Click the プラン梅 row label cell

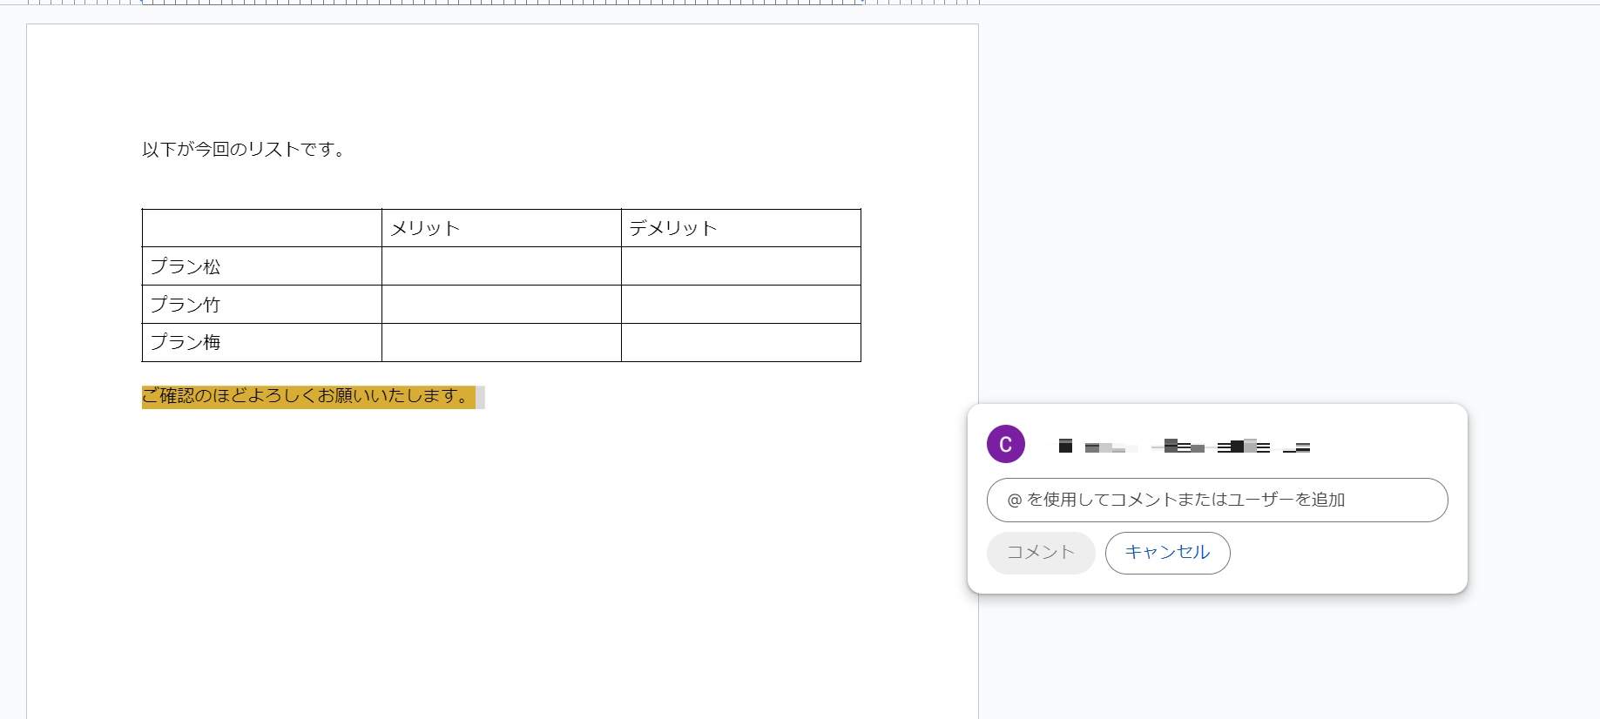click(x=261, y=342)
